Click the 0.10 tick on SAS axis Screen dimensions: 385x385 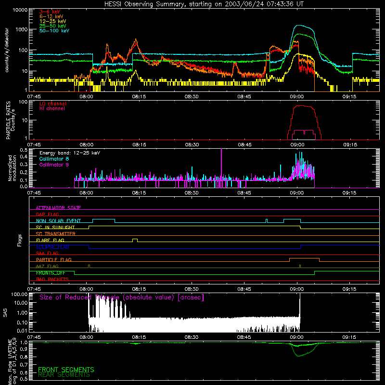pos(22,322)
